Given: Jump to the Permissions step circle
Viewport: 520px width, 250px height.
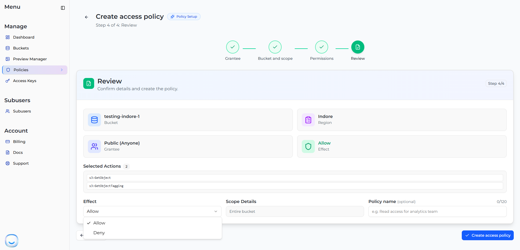Looking at the screenshot, I should (322, 47).
